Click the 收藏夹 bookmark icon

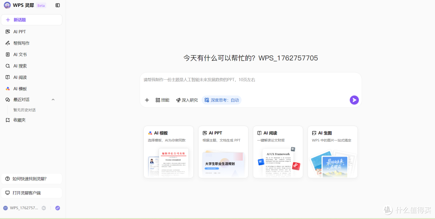point(8,120)
